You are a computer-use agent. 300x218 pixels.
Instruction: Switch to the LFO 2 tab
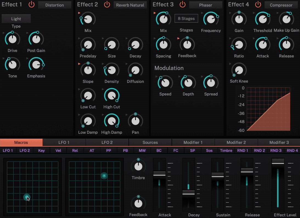[107, 143]
